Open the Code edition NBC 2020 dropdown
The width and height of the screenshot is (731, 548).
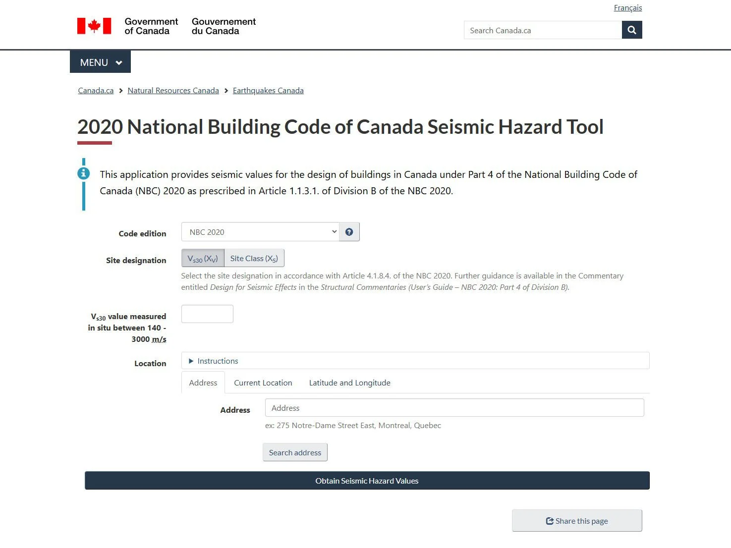click(x=260, y=232)
